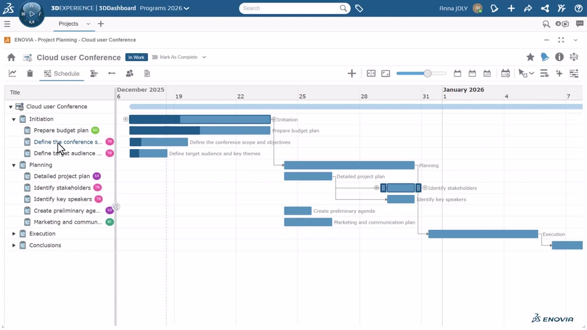
Task: Click Mark As Complete
Action: tap(175, 57)
